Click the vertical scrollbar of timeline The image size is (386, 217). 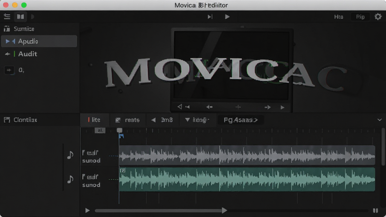pyautogui.click(x=383, y=147)
